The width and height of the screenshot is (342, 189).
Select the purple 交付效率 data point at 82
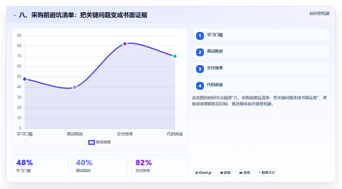pyautogui.click(x=125, y=44)
